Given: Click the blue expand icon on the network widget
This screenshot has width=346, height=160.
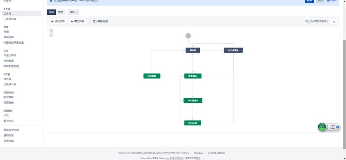Looking at the screenshot, I should tap(337, 127).
